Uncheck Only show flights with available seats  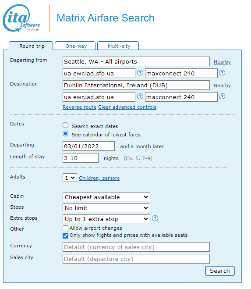[65, 236]
